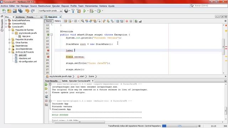228x128 pixels.
Task: Click the Shift Line Left icon in editor toolbar
Action: pyautogui.click(x=118, y=21)
